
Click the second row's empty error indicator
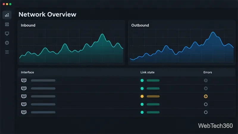click(x=206, y=88)
